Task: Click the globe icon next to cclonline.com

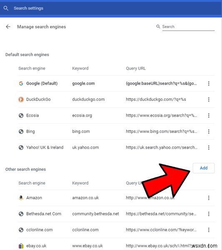Action: coord(21,230)
